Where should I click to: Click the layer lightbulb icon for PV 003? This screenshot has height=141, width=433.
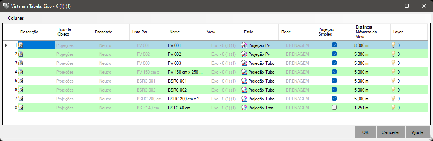[x=394, y=63]
